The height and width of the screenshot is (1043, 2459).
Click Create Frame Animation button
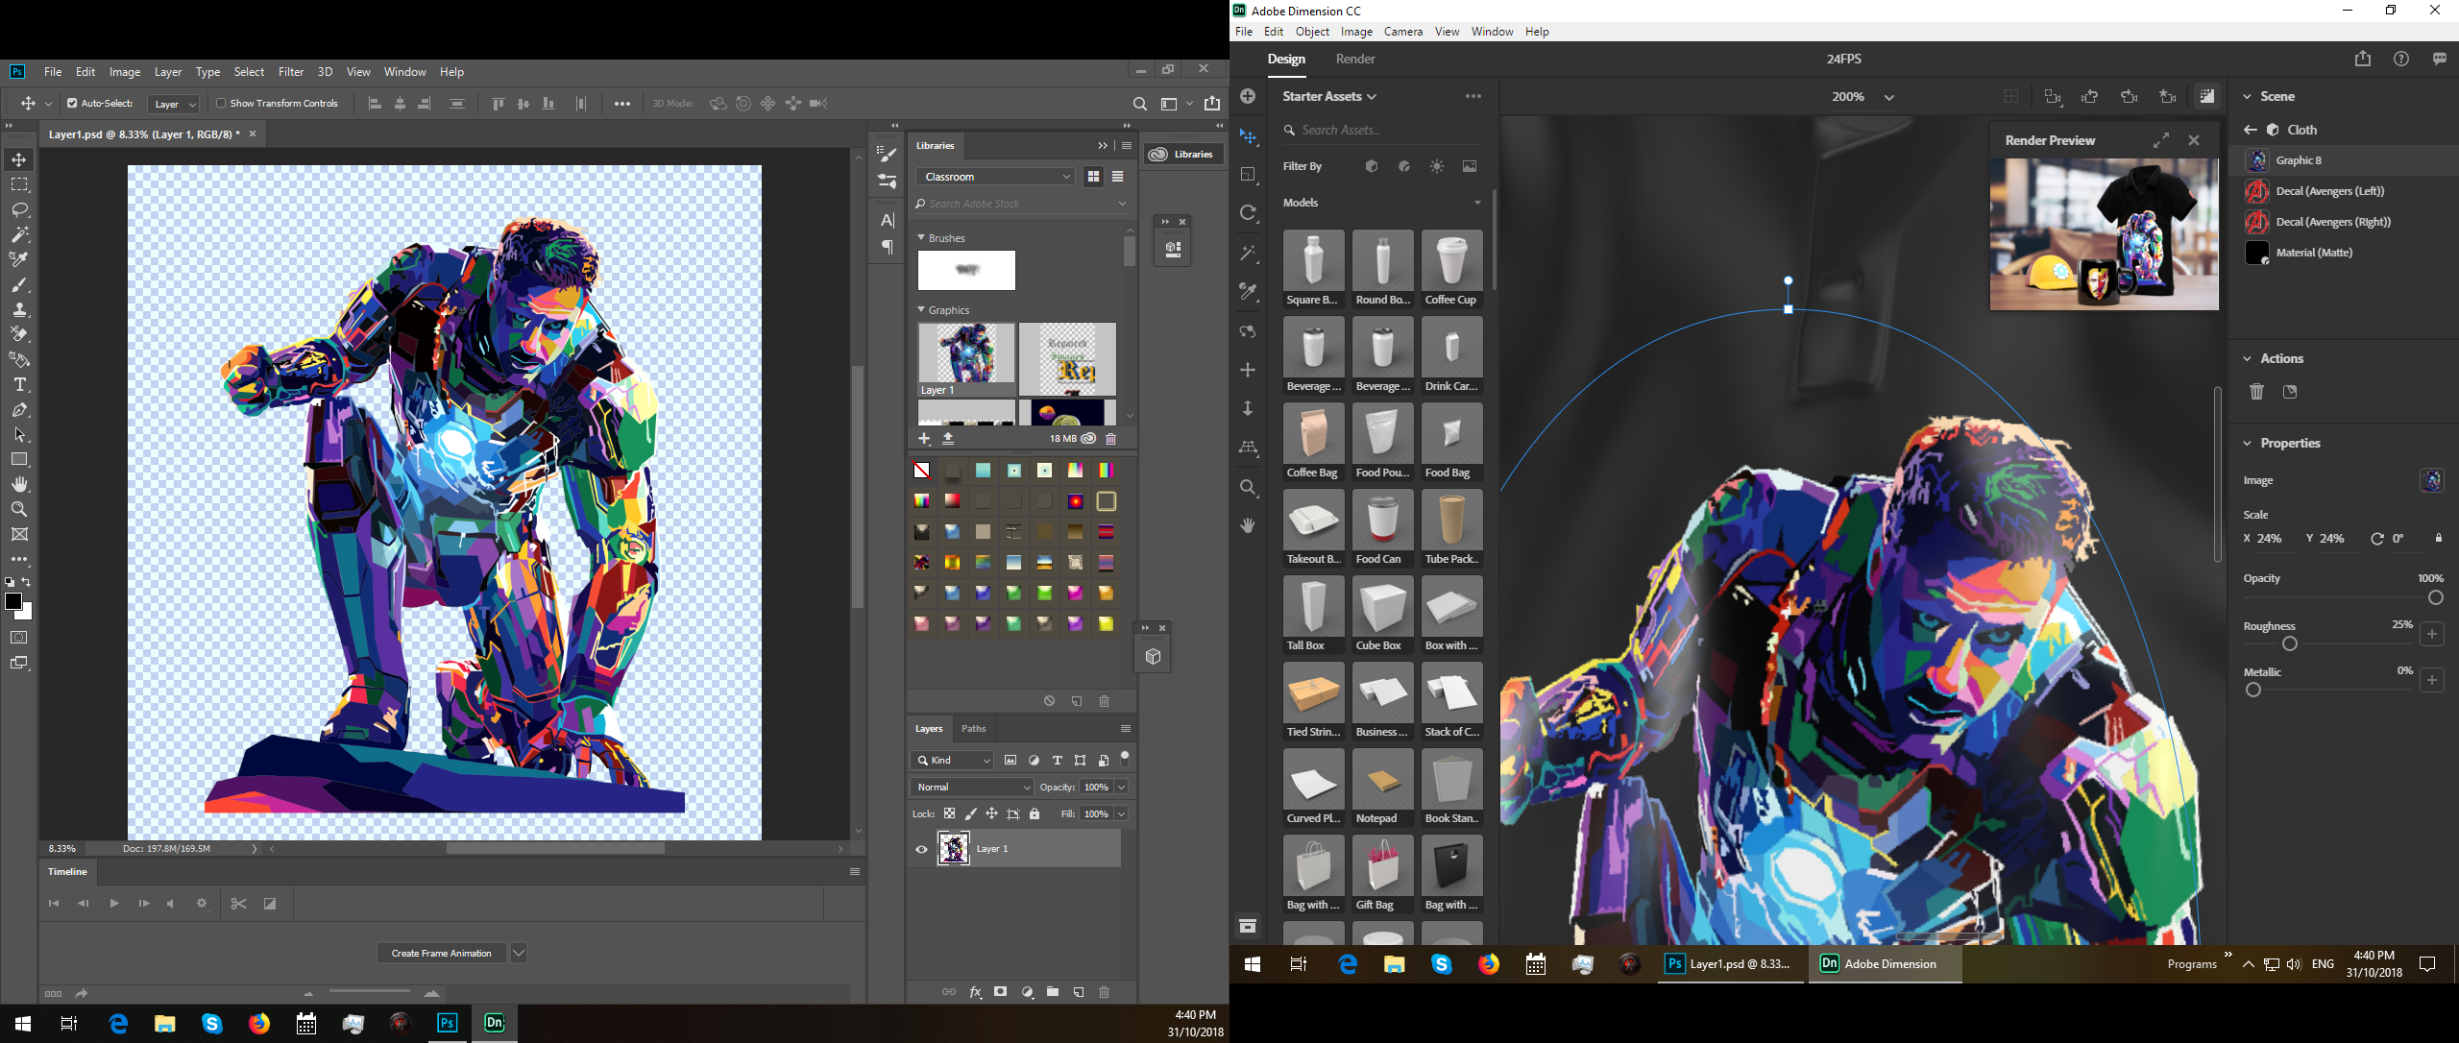pos(442,953)
